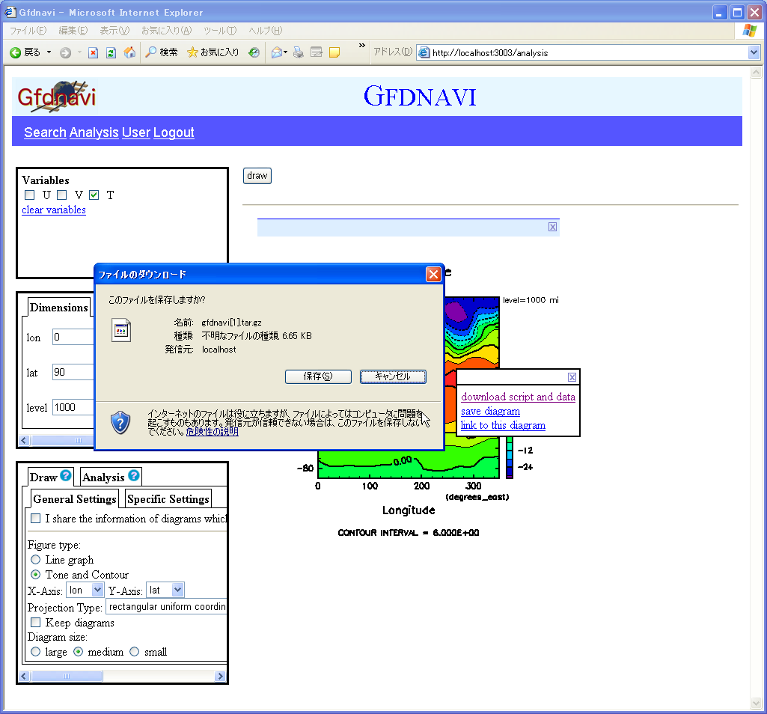This screenshot has width=767, height=714.
Task: Open the Y-Axis lat dropdown
Action: pyautogui.click(x=165, y=591)
